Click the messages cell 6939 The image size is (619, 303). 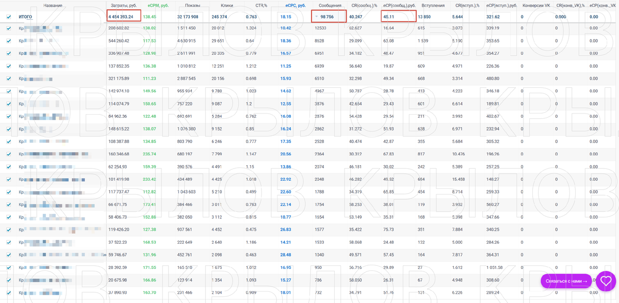[319, 66]
